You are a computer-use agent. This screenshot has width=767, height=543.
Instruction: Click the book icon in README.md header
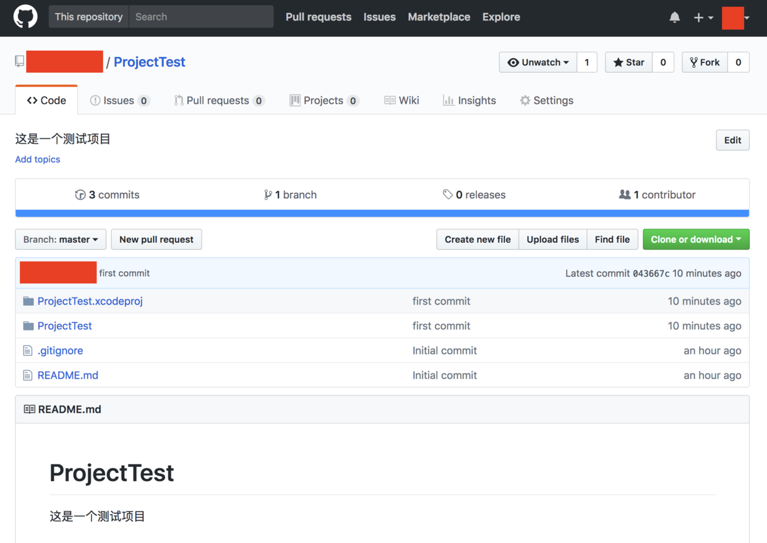click(x=29, y=409)
